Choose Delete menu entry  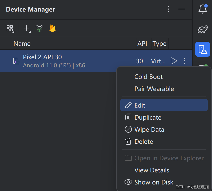click(164, 141)
